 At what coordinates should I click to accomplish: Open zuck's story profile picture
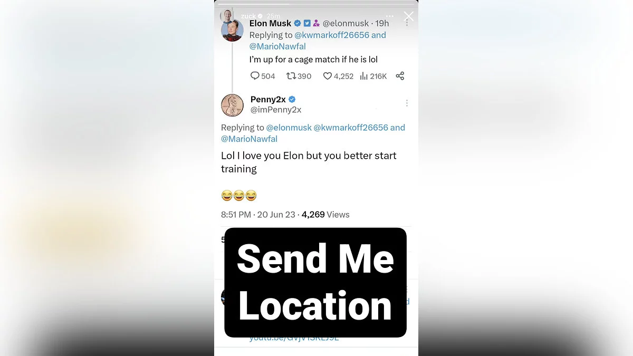[227, 15]
